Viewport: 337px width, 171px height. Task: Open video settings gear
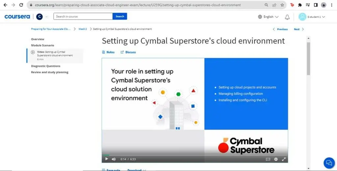[276, 159]
